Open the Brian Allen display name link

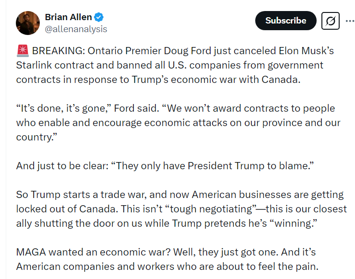point(69,17)
